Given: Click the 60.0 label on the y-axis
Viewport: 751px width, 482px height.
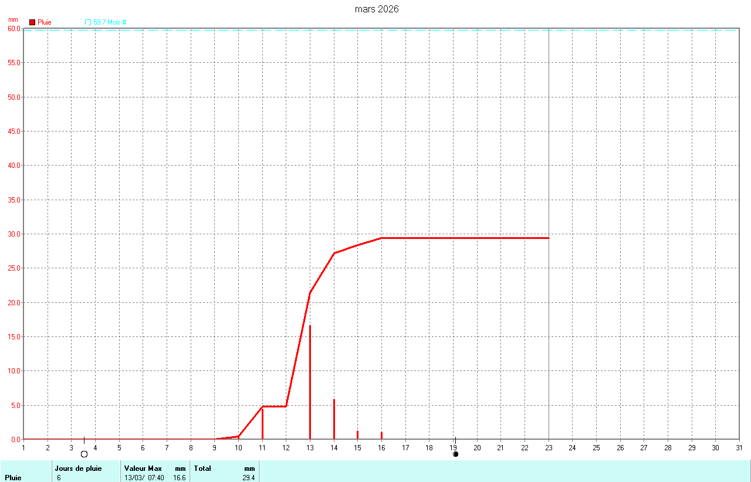Looking at the screenshot, I should point(13,28).
